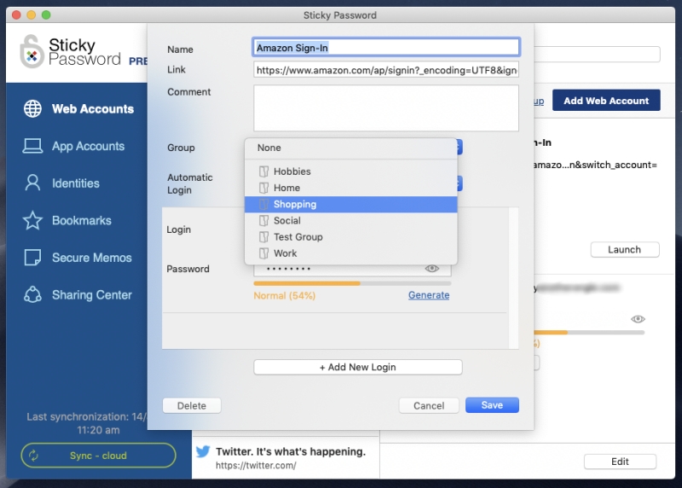The height and width of the screenshot is (488, 682).
Task: Select Hobbies group option
Action: 351,171
